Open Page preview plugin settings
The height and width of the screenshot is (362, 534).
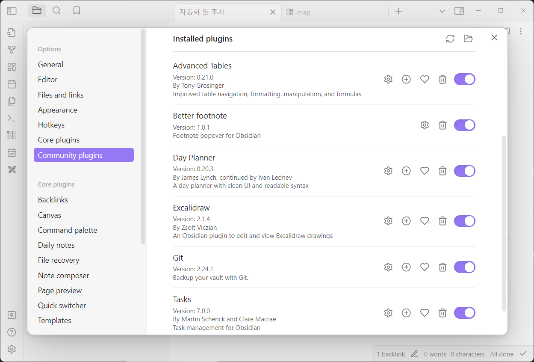[84, 291]
